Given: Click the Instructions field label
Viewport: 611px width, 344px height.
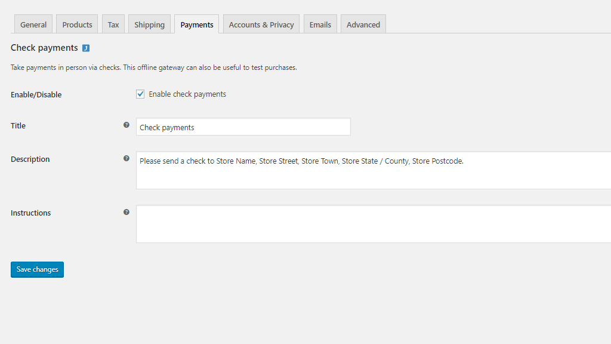Looking at the screenshot, I should (x=31, y=213).
